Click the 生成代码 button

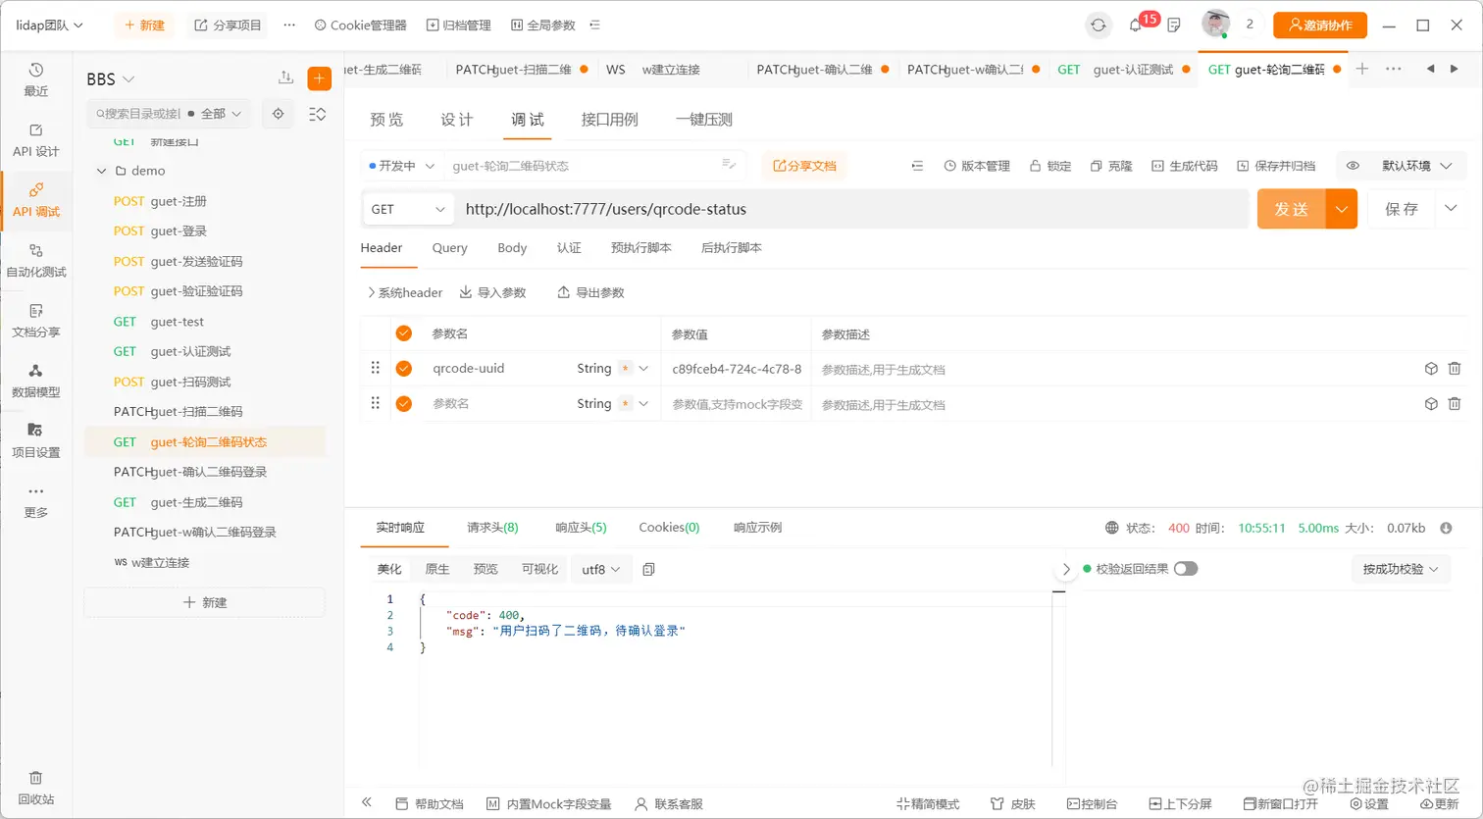pyautogui.click(x=1185, y=166)
